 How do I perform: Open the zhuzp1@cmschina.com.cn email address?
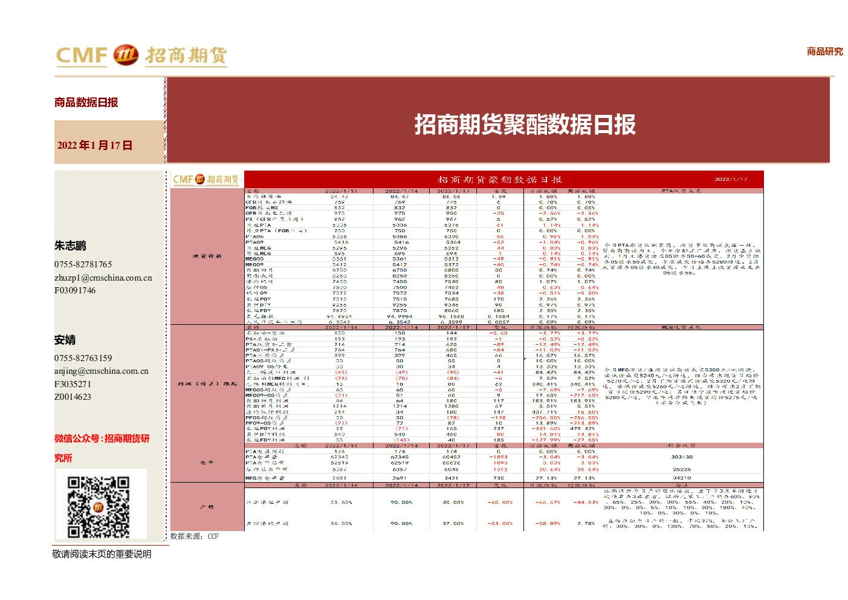[x=103, y=278]
